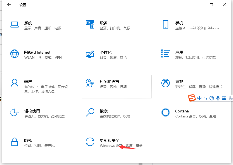Click Cortana category title

182,111
